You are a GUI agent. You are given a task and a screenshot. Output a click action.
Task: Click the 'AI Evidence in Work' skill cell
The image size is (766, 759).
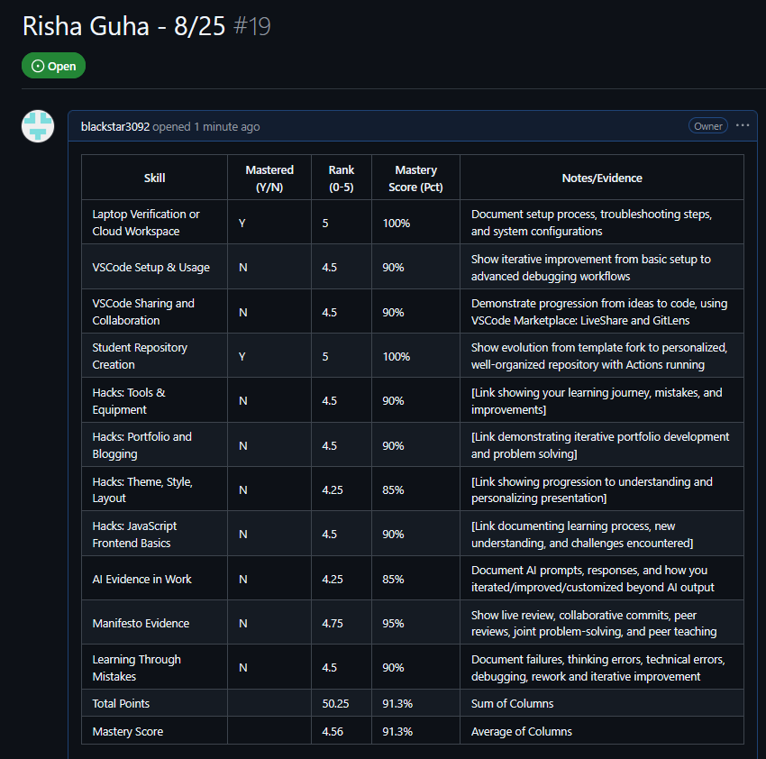141,579
